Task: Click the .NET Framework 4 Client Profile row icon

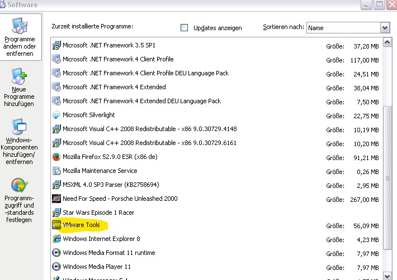Action: pyautogui.click(x=56, y=59)
